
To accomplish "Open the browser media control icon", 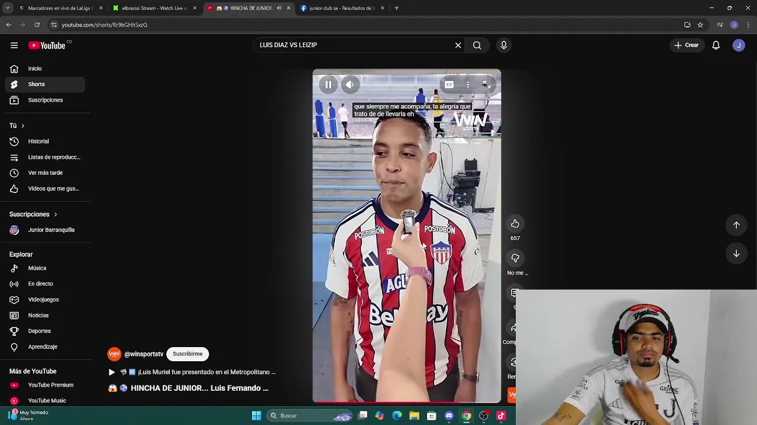I will pyautogui.click(x=720, y=25).
